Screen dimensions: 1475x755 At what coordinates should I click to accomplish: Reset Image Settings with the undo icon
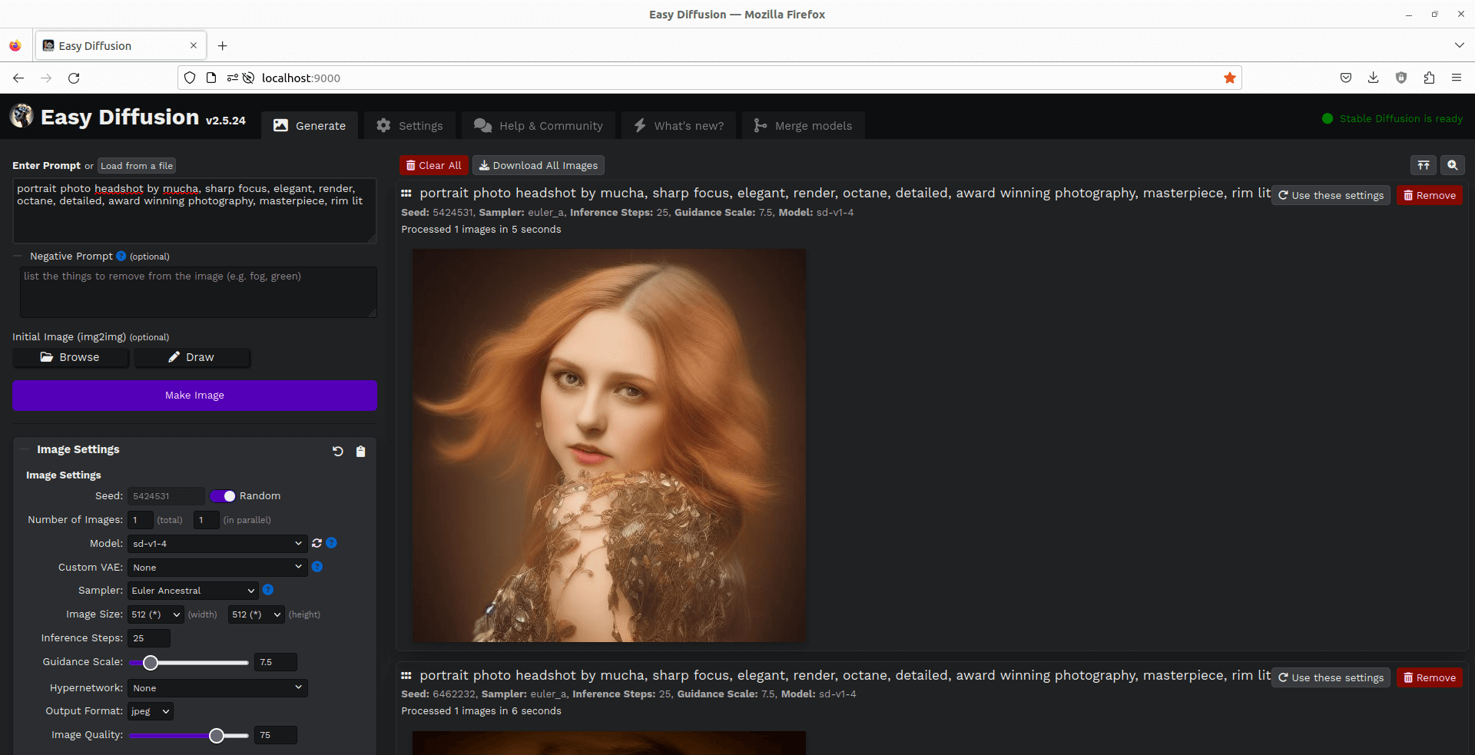point(338,452)
